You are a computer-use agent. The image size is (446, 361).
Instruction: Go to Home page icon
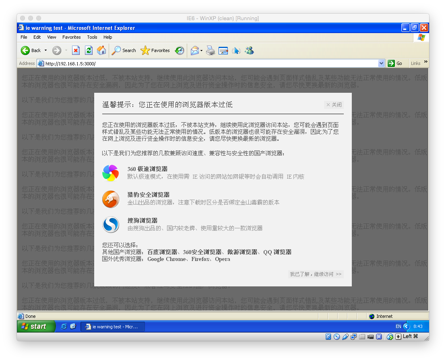101,50
